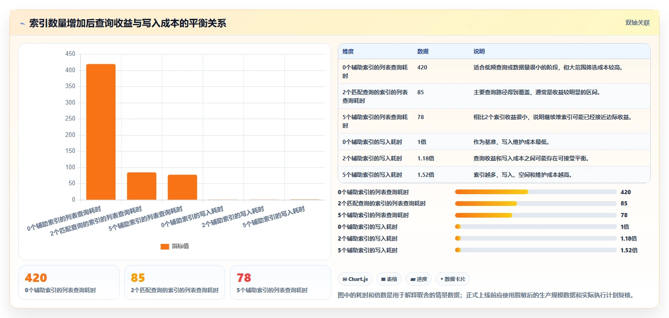Viewport: 669px width, 318px height.
Task: Click the chart bar for 5个辅助索引的列表查询耗时
Action: click(x=182, y=187)
